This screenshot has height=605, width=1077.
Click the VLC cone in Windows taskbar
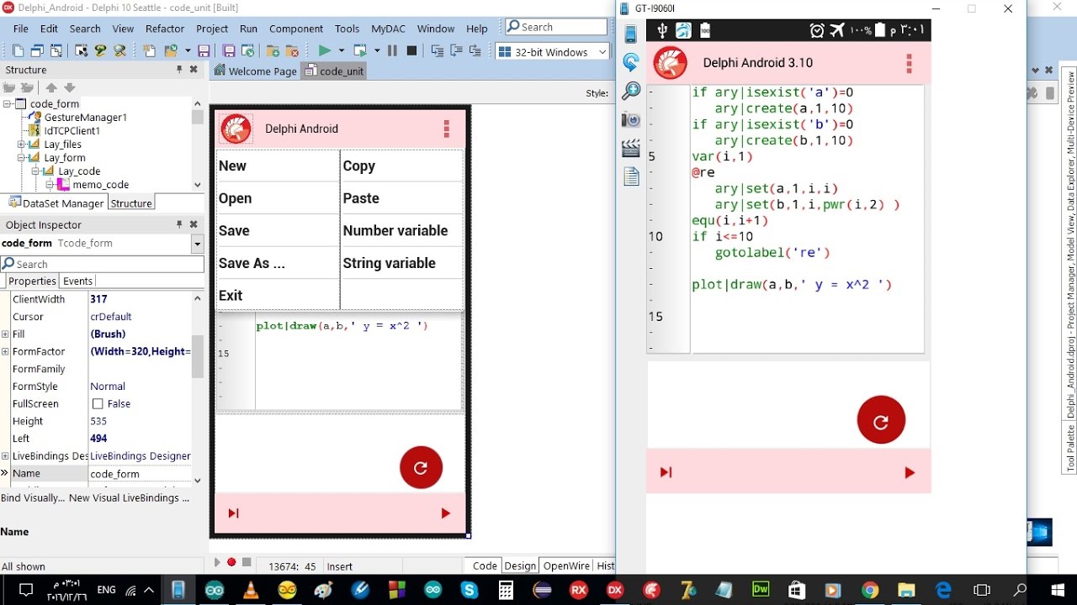[x=251, y=590]
